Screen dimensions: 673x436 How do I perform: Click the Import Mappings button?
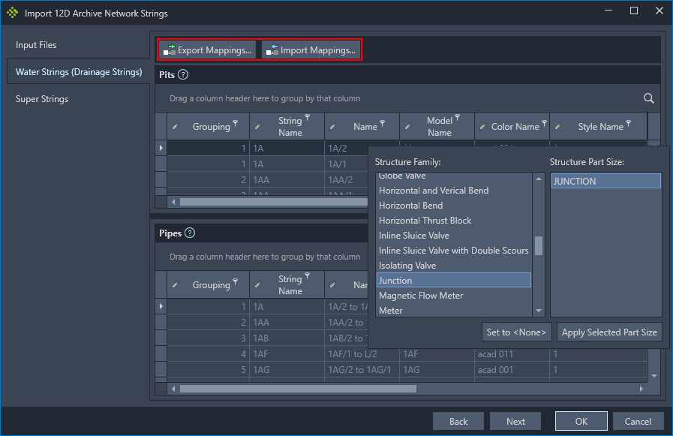pyautogui.click(x=311, y=50)
